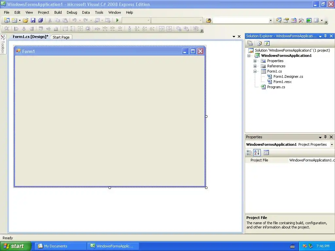Toggle Show All Files in Solution Explorer

pyautogui.click(x=259, y=43)
